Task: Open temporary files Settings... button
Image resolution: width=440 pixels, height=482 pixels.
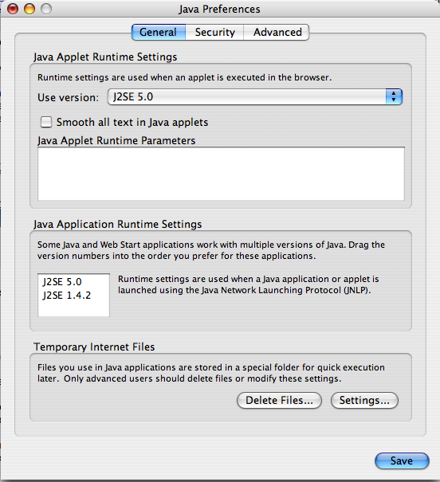Action: click(x=364, y=400)
